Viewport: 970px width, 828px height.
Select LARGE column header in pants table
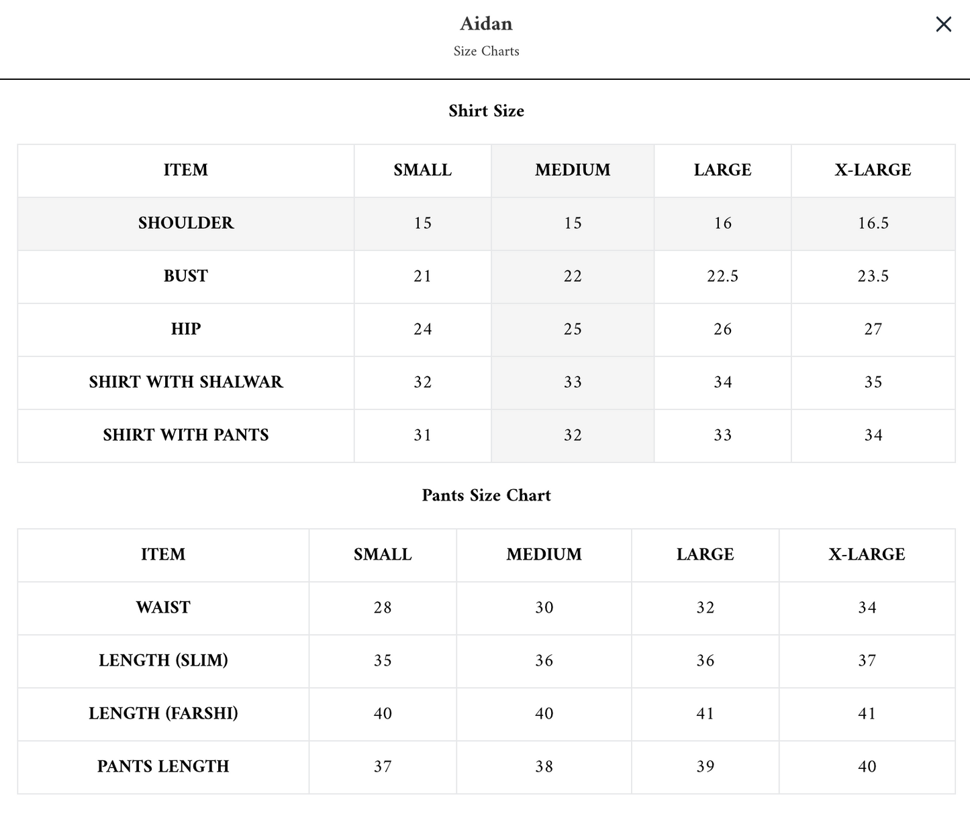(x=705, y=554)
